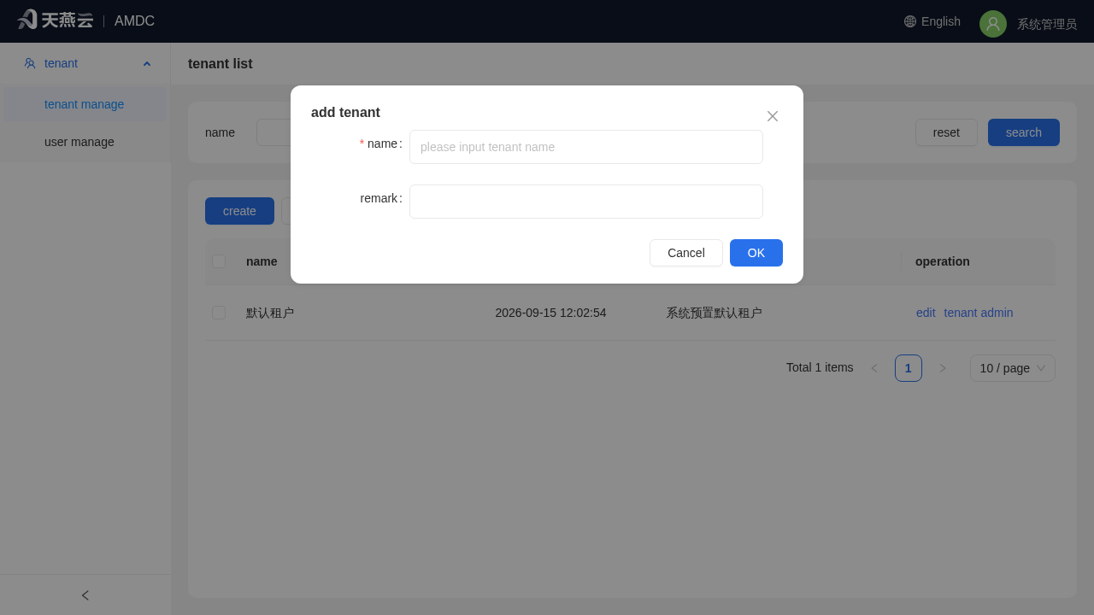Open tenant admin link for 默认租户
1094x615 pixels.
coord(979,313)
